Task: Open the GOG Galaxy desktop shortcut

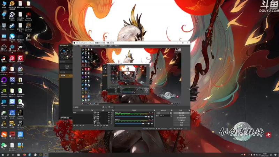Action: 4,81
